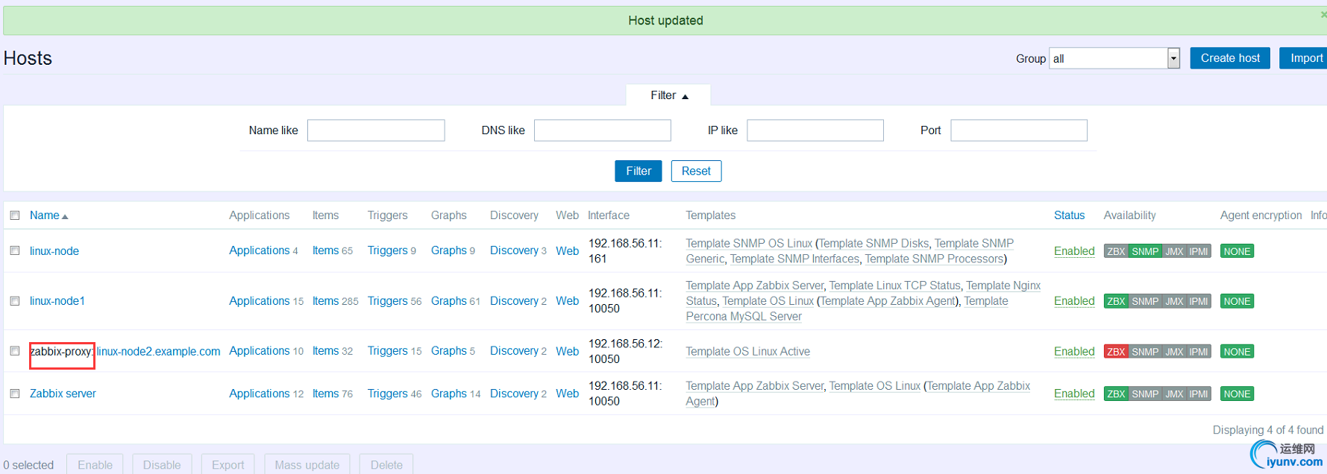Viewport: 1327px width, 474px height.
Task: Open Template Linux TCP Status link
Action: coord(894,285)
